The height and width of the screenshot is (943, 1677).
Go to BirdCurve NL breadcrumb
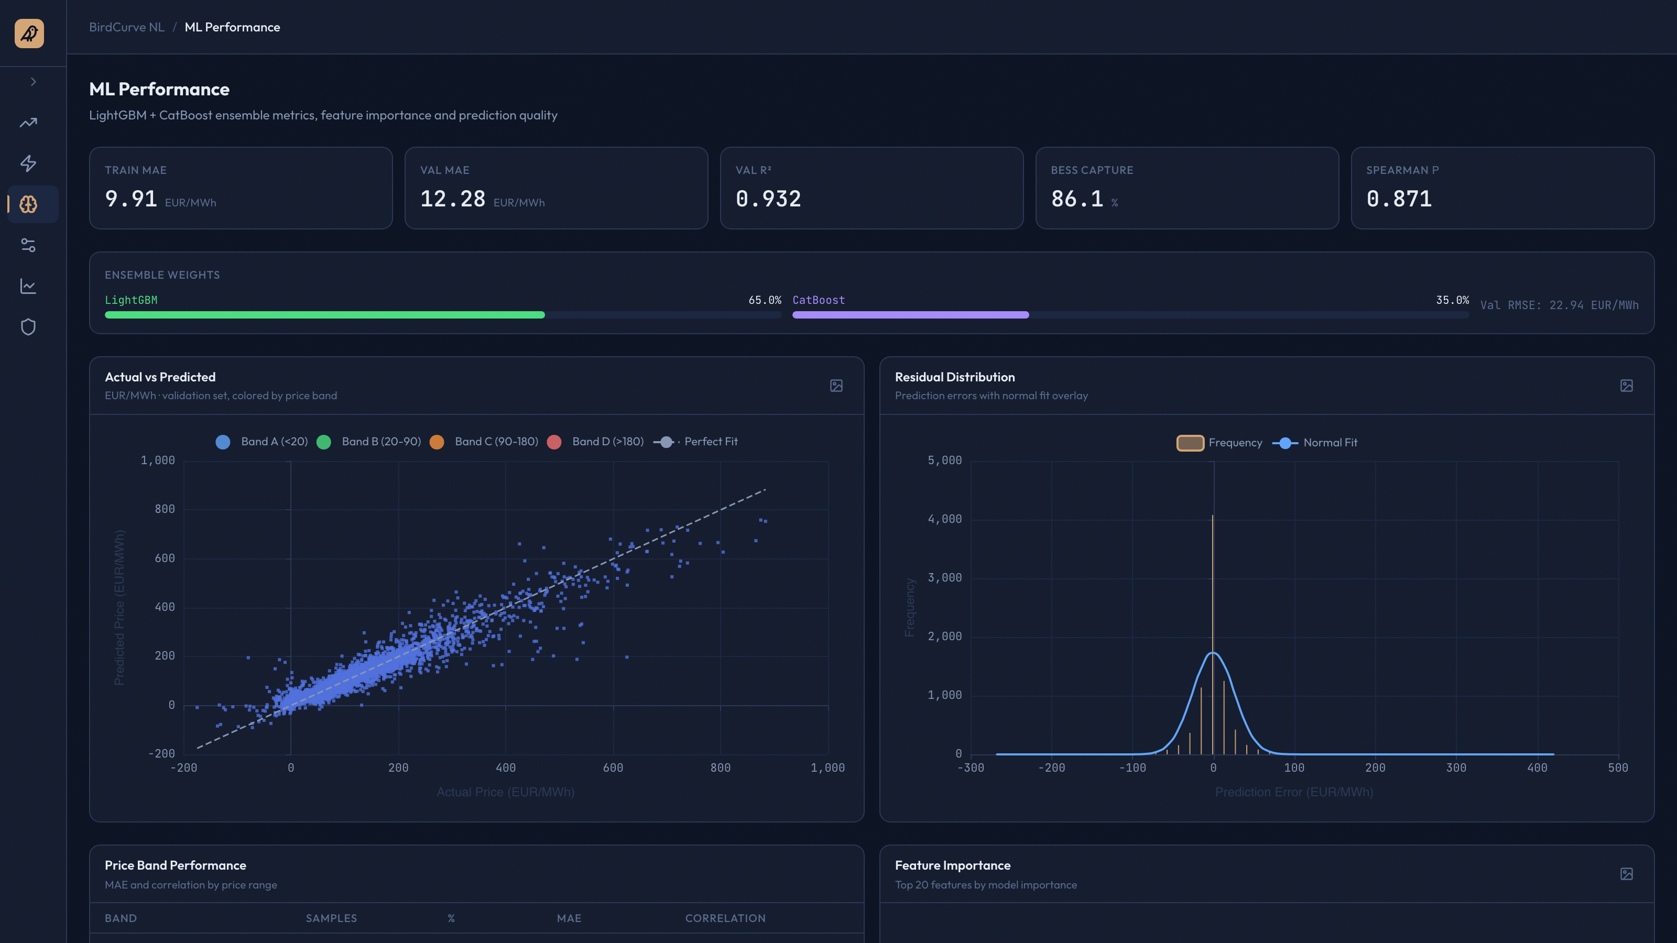point(127,27)
